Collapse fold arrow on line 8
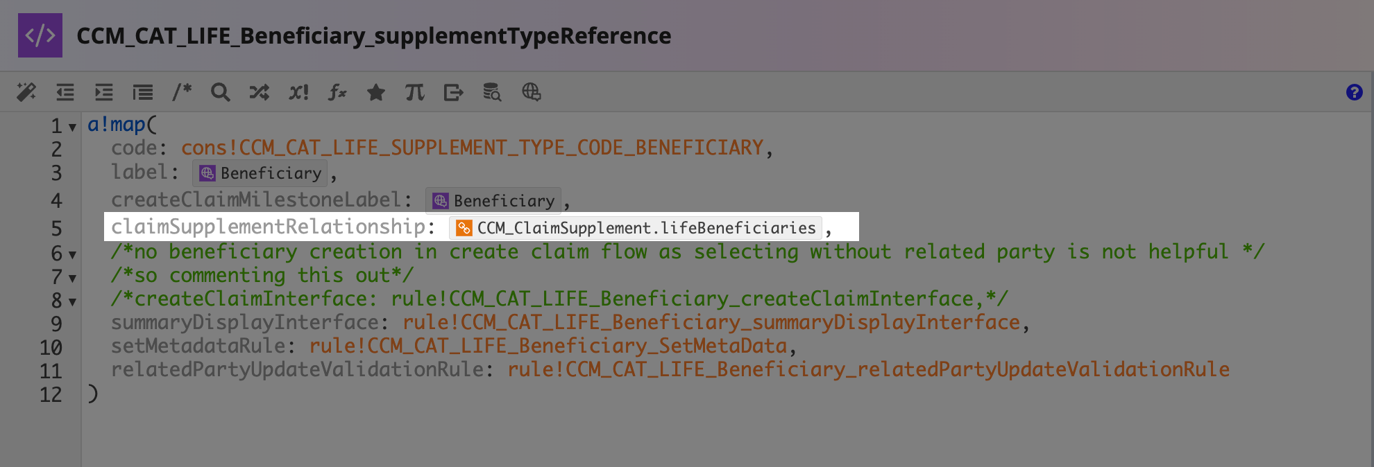The image size is (1374, 467). click(72, 302)
